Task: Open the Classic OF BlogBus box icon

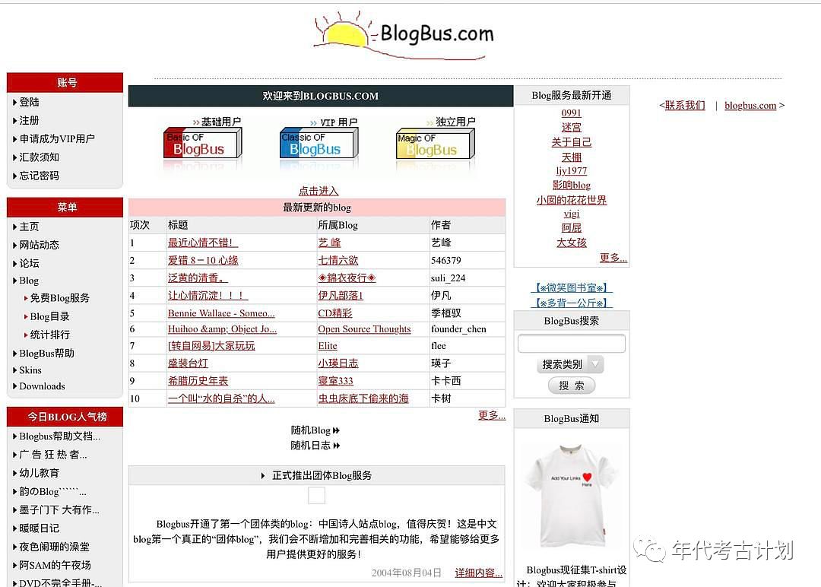Action: tap(319, 143)
